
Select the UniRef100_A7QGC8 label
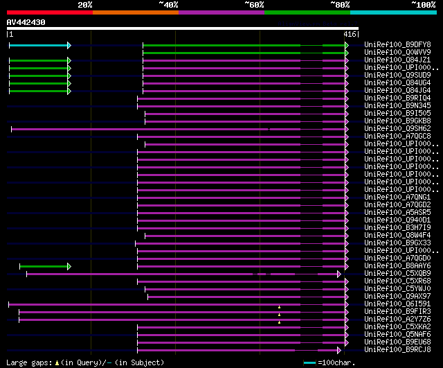(x=397, y=136)
